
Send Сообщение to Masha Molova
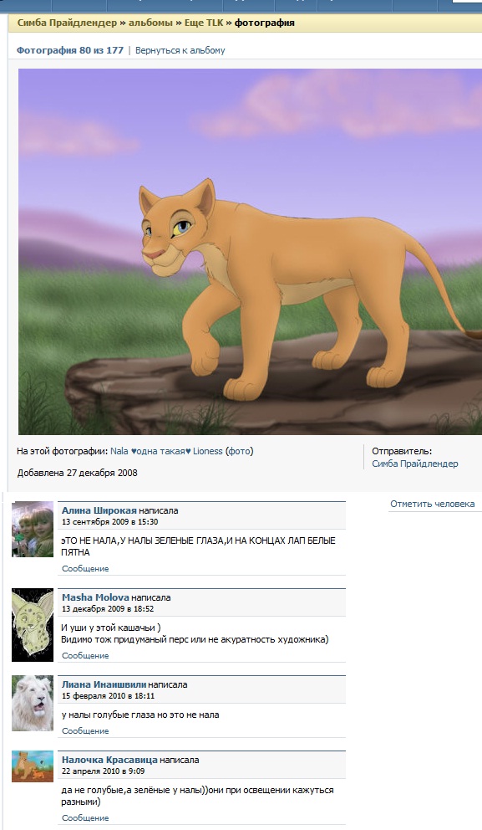85,655
